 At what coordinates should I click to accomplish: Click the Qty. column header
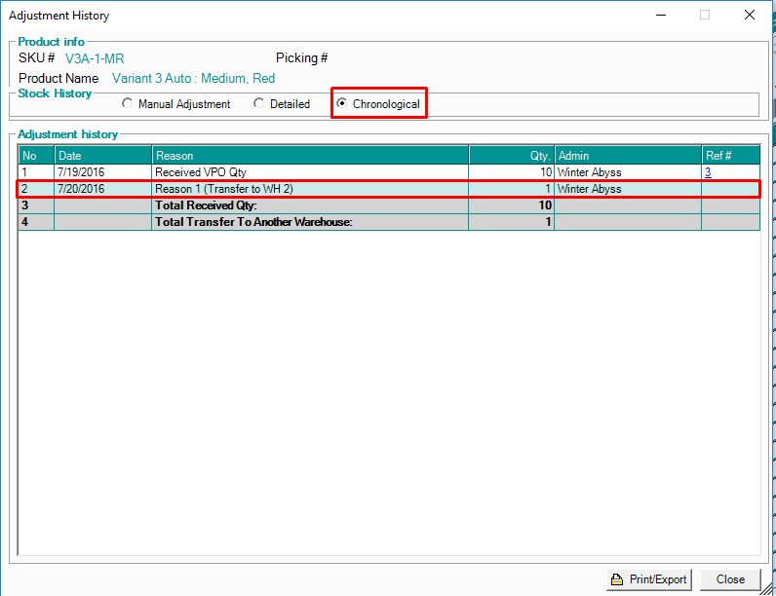511,155
